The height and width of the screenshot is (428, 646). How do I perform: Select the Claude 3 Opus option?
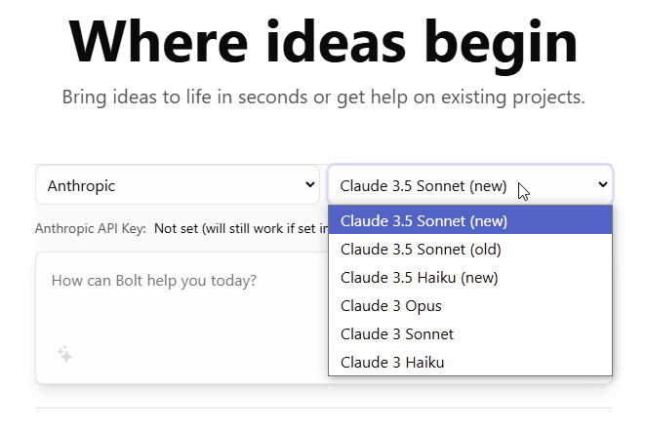pos(470,306)
